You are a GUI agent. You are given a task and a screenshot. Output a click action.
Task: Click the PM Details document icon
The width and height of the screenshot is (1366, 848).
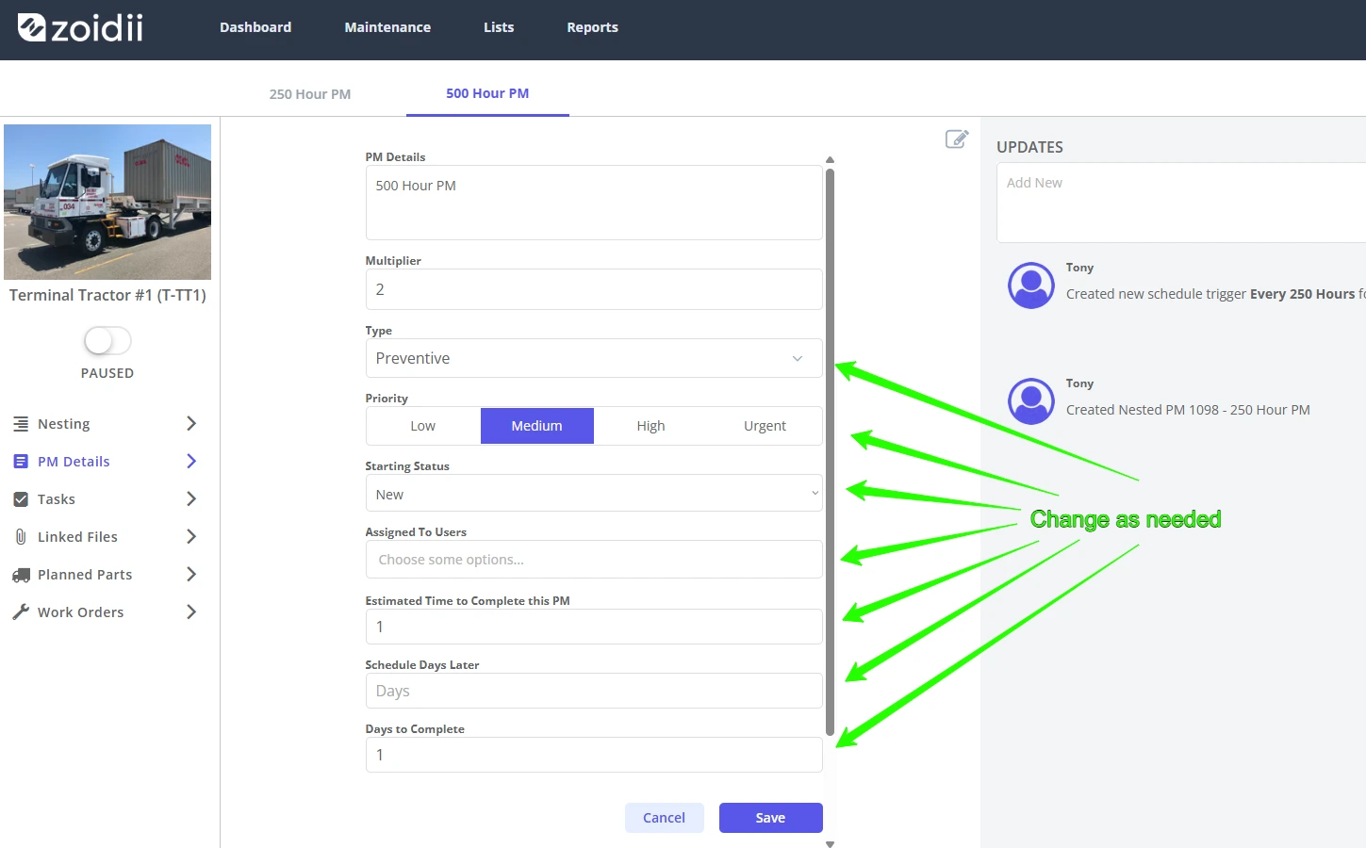[21, 462]
